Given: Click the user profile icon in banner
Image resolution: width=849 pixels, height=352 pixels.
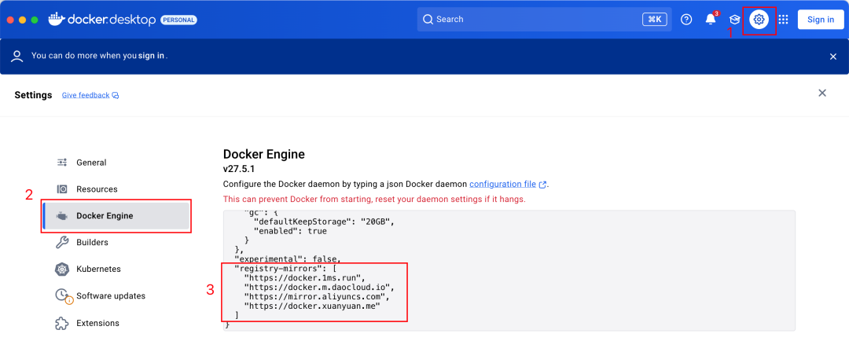Looking at the screenshot, I should tap(18, 56).
